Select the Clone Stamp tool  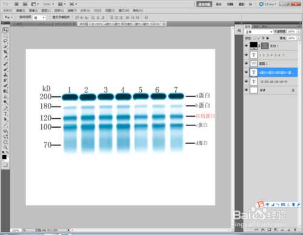click(5, 75)
